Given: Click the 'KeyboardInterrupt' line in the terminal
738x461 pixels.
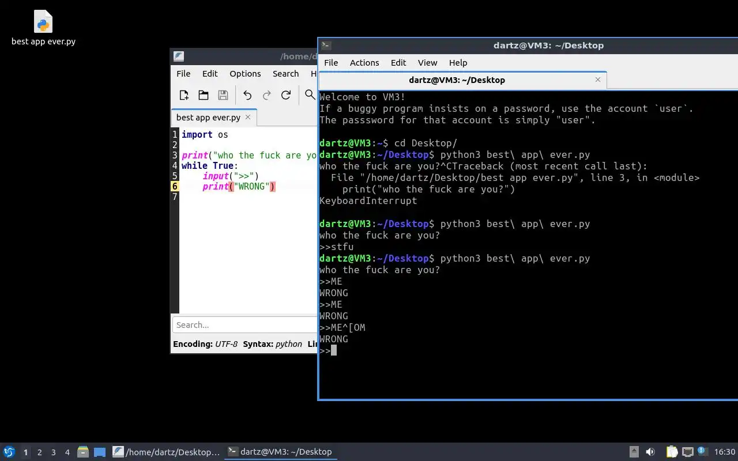Looking at the screenshot, I should point(368,201).
